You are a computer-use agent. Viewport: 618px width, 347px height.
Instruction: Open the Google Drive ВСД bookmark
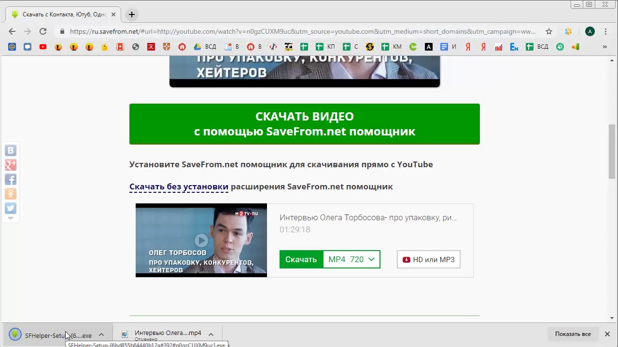[205, 47]
